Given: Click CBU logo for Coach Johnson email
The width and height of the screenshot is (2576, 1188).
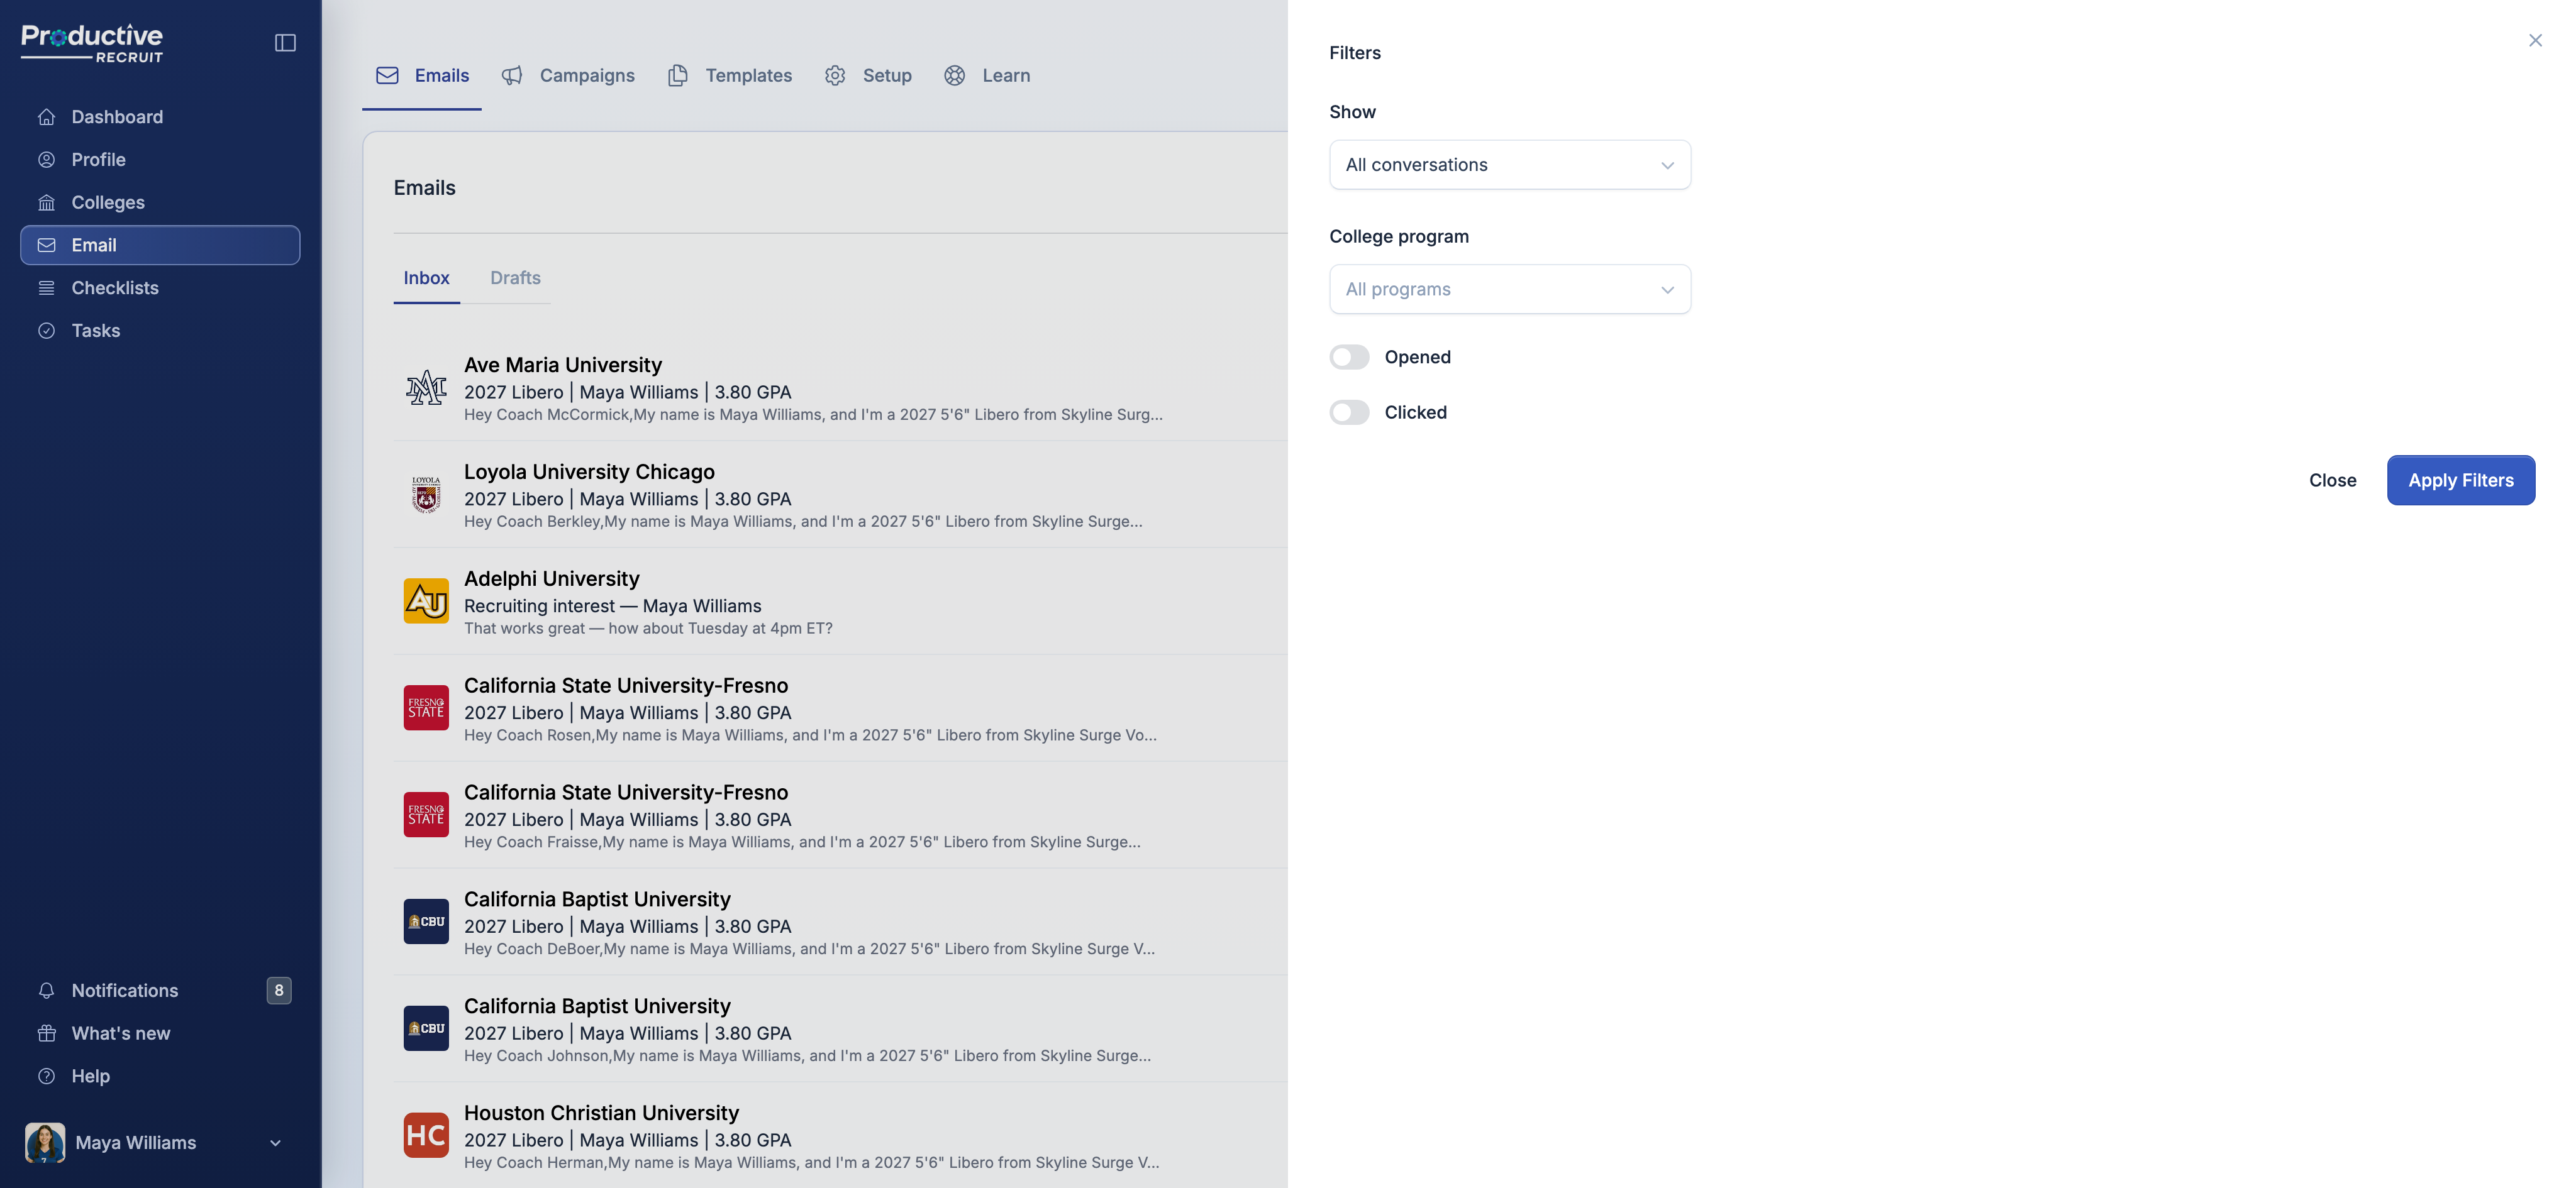Looking at the screenshot, I should point(426,1029).
